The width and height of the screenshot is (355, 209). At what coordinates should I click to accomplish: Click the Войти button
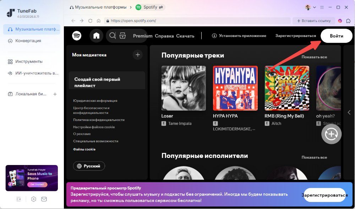337,36
